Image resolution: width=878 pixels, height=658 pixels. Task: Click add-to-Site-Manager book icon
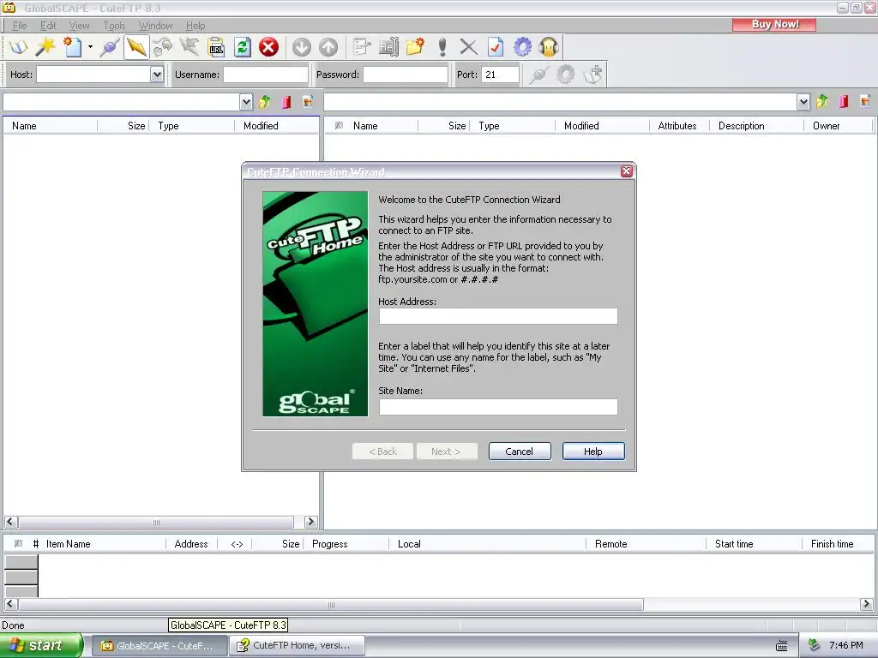click(593, 75)
